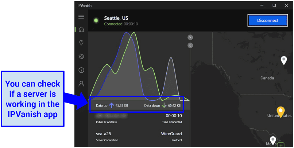Screen dimensions: 294x148
Task: Click the data traffic graph
Action: click(139, 66)
